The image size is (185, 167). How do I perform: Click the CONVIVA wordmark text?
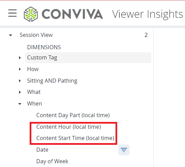click(72, 14)
